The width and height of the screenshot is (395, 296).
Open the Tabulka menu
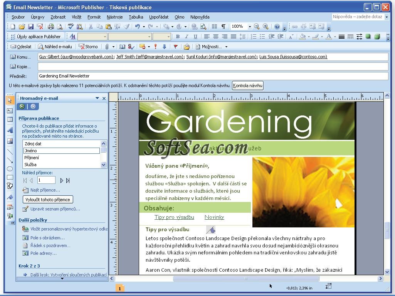pos(136,17)
